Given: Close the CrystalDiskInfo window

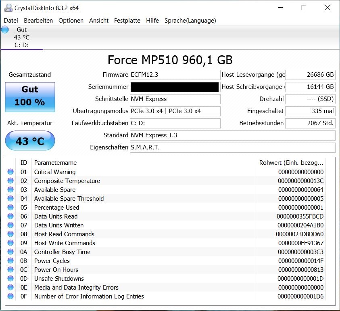Looking at the screenshot, I should [327, 8].
